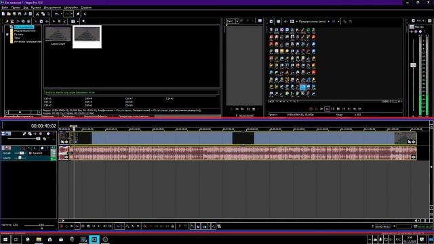Viewport: 434px width, 244px height.
Task: Open the Project Media views dropdown arrow
Action: click(x=78, y=21)
